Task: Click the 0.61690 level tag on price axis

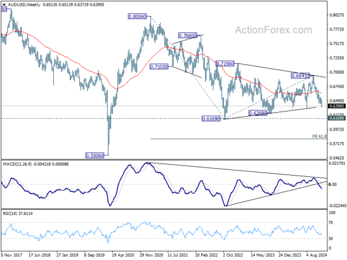Action: (x=337, y=118)
